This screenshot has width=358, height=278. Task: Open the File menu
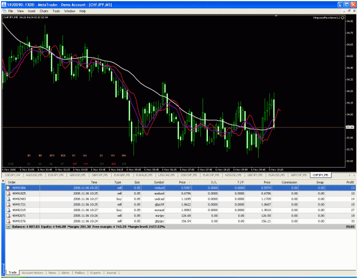pyautogui.click(x=11, y=11)
